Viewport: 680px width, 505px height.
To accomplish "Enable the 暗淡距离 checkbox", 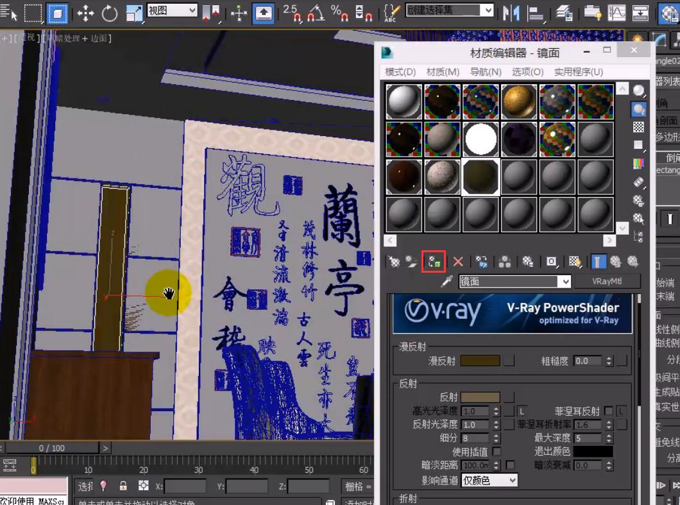I will pos(510,465).
